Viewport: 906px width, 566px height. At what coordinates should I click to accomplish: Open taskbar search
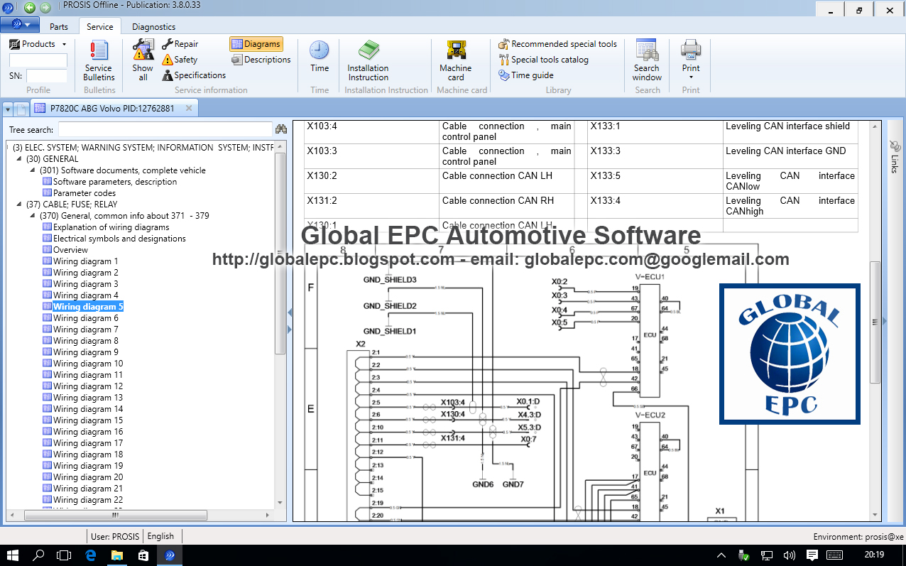pos(39,555)
